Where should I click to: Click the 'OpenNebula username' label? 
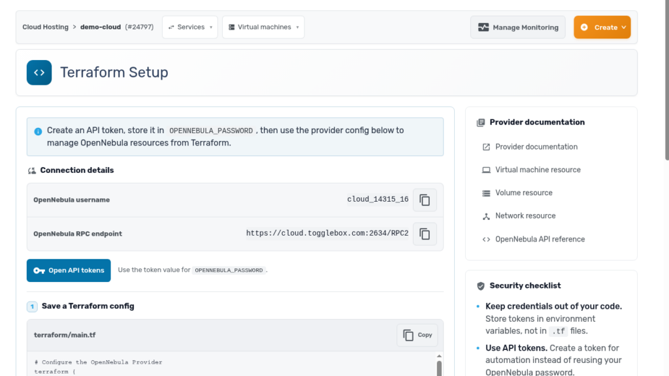[72, 200]
